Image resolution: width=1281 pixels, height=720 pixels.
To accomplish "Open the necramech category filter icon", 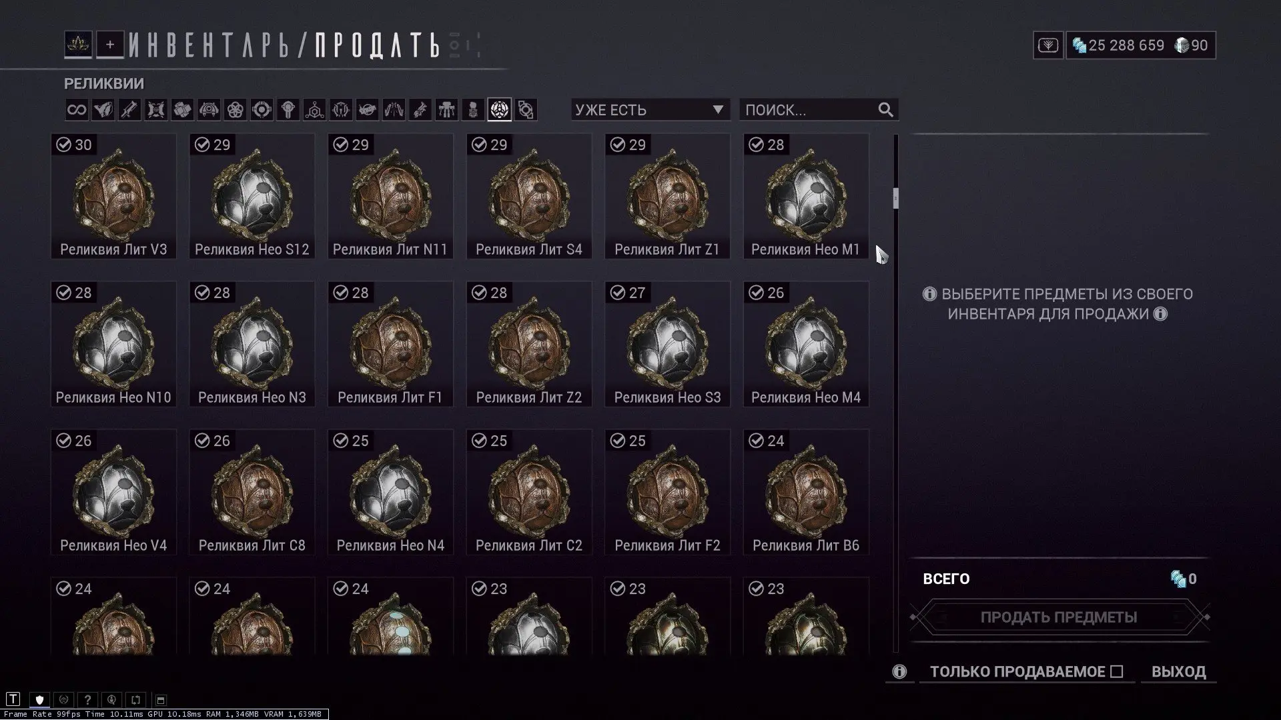I will pyautogui.click(x=446, y=110).
